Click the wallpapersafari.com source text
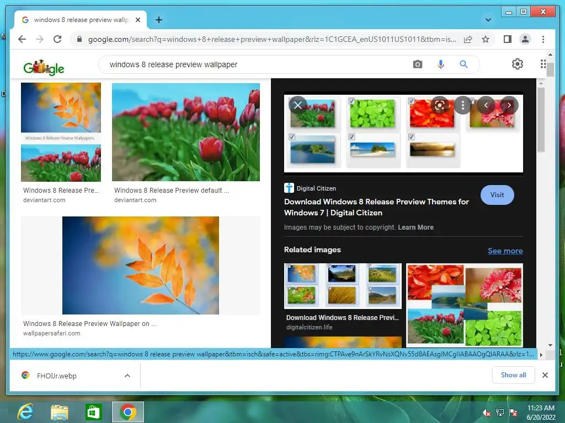The width and height of the screenshot is (565, 423). (51, 333)
